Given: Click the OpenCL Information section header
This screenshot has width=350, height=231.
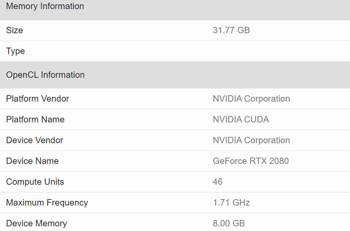Looking at the screenshot, I should tap(45, 75).
